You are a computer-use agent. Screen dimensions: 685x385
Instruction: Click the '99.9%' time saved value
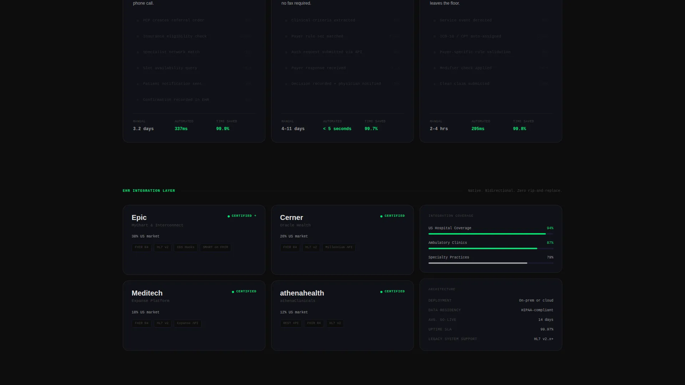[223, 129]
